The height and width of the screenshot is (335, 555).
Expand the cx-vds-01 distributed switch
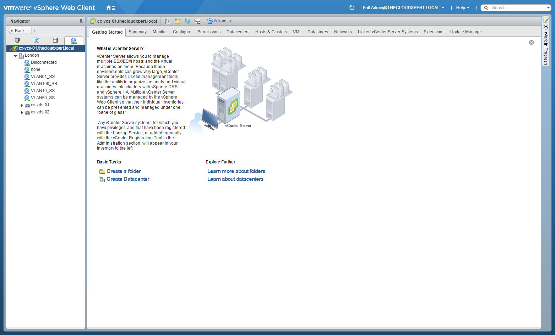pyautogui.click(x=22, y=105)
